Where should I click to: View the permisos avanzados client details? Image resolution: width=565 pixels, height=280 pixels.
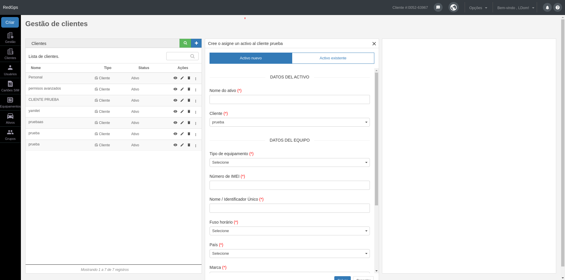tap(175, 89)
